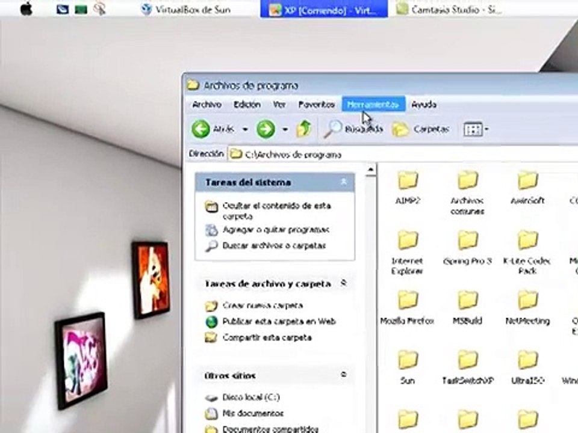Open Documentos compartidos link
Image resolution: width=578 pixels, height=433 pixels.
[x=270, y=429]
